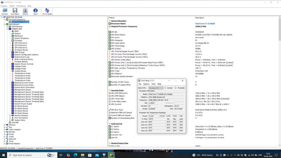Collapse the SMBIOS DMI node
This screenshot has height=158, width=281.
coord(7,29)
